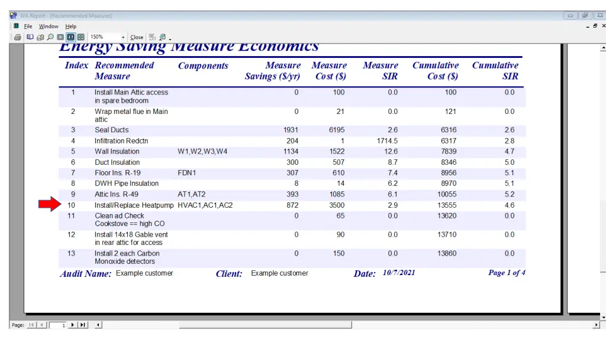Click 'Example customer' next to Client
The height and width of the screenshot is (340, 606).
coord(279,273)
